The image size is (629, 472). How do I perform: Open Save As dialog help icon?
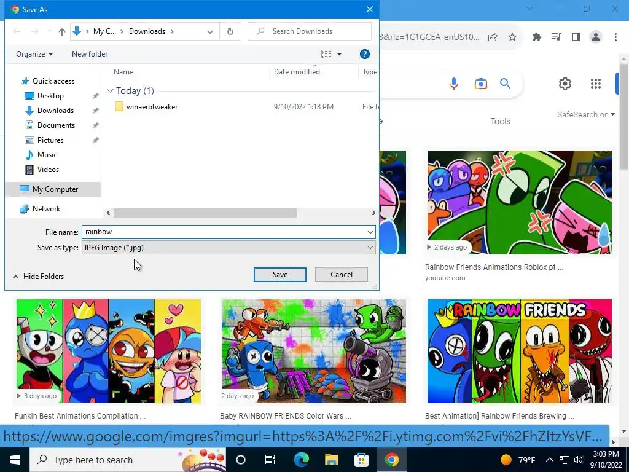click(364, 54)
